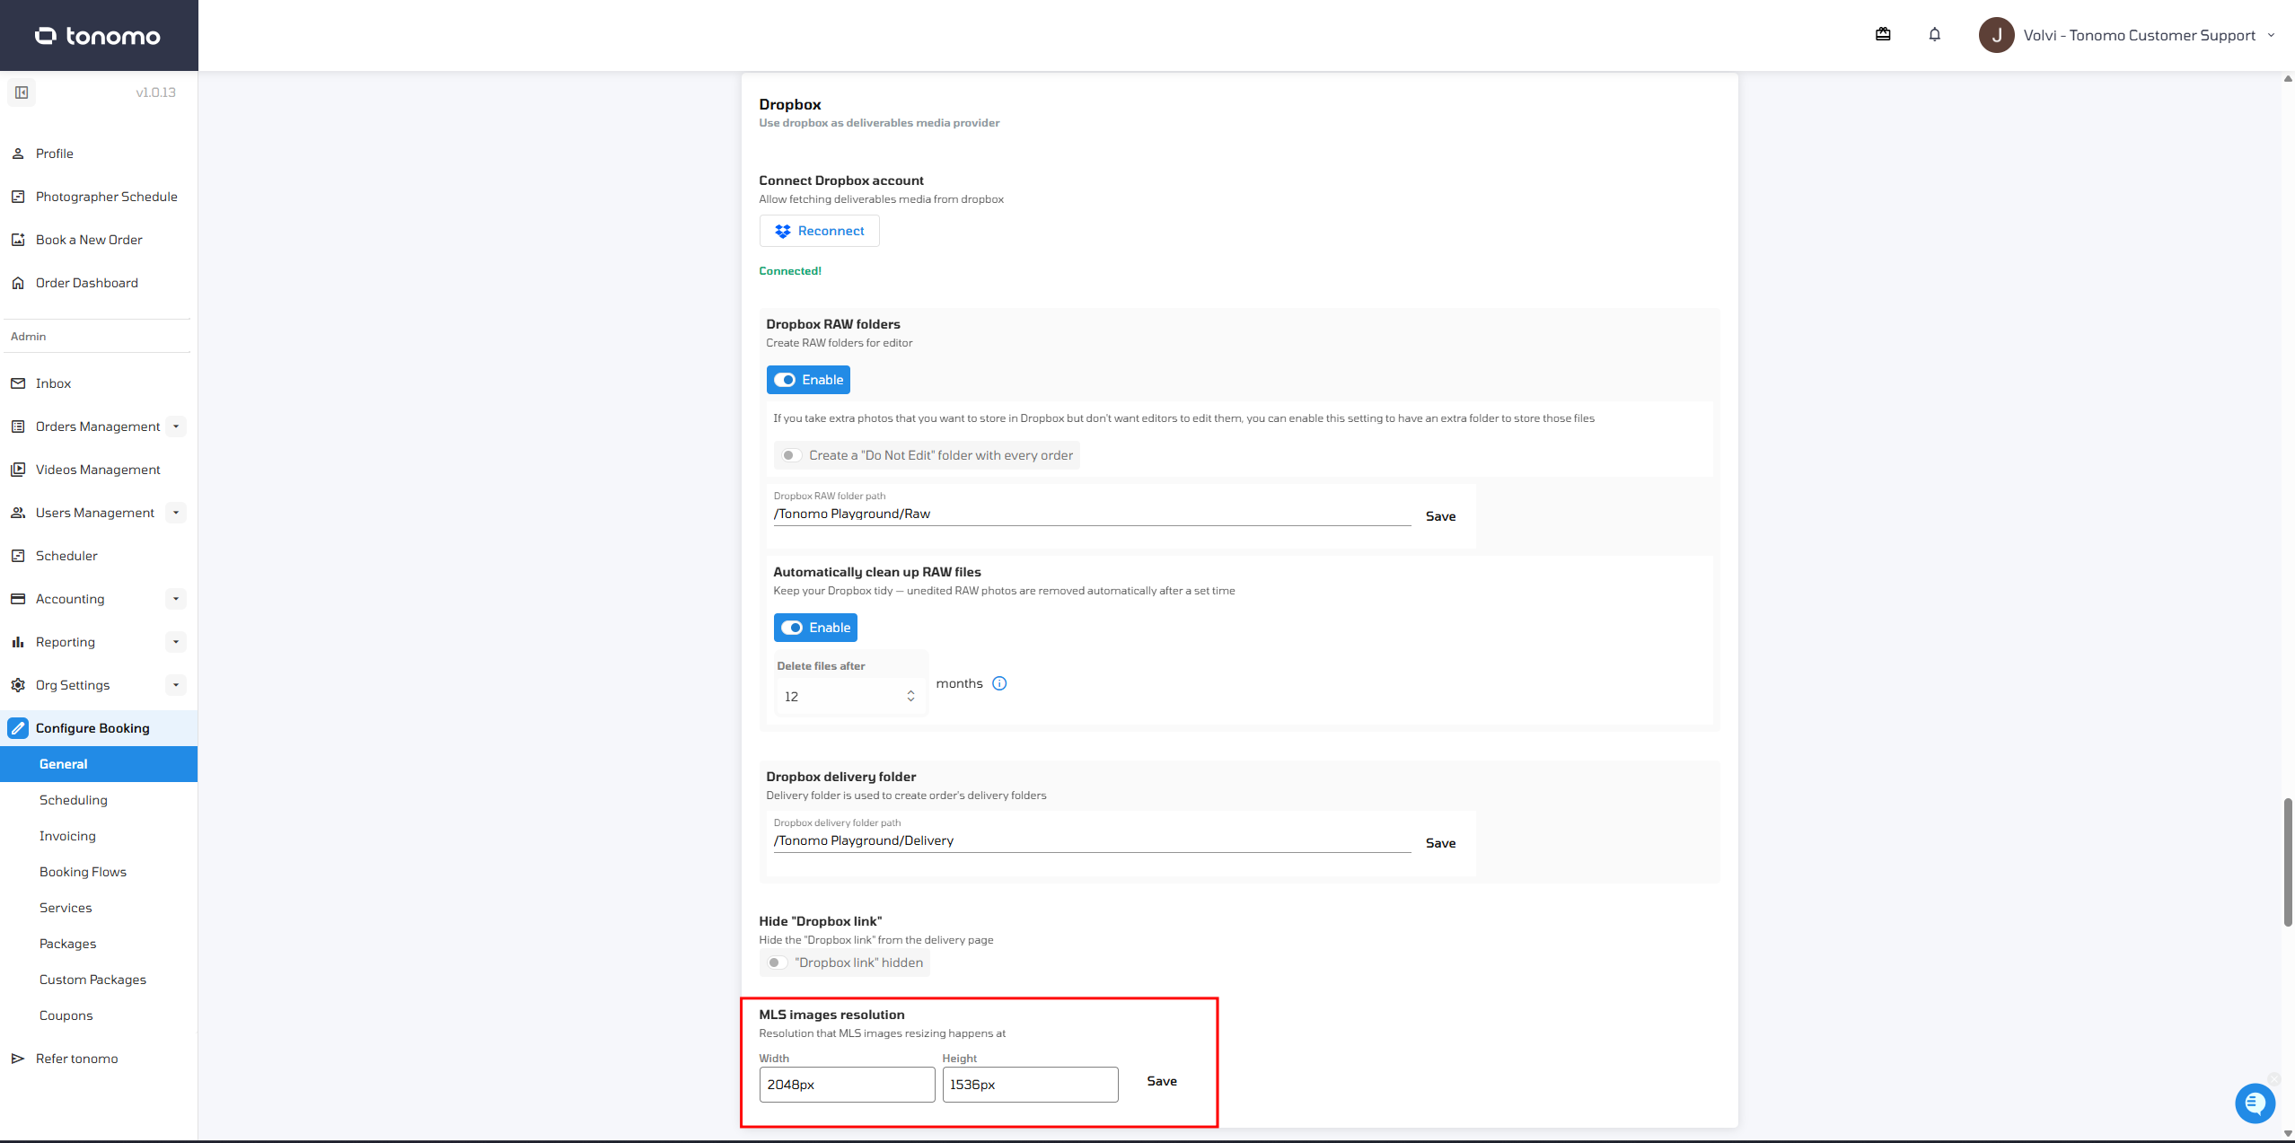Open the account dropdown chevron
2295x1143 pixels.
click(x=2272, y=35)
